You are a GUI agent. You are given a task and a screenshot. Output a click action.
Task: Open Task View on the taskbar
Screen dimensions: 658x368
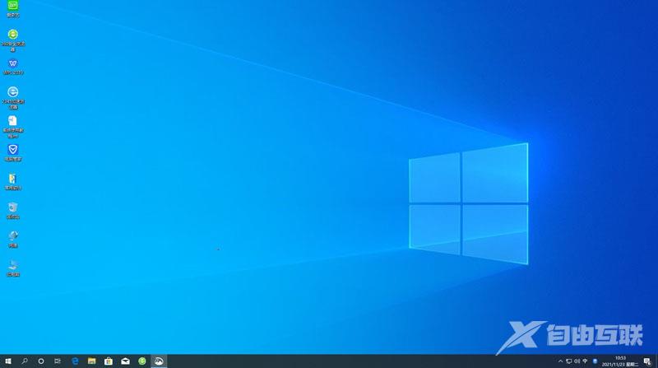pyautogui.click(x=58, y=361)
